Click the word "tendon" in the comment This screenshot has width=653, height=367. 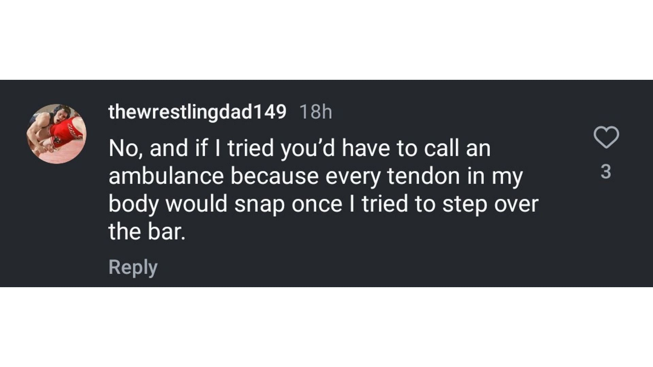click(424, 176)
